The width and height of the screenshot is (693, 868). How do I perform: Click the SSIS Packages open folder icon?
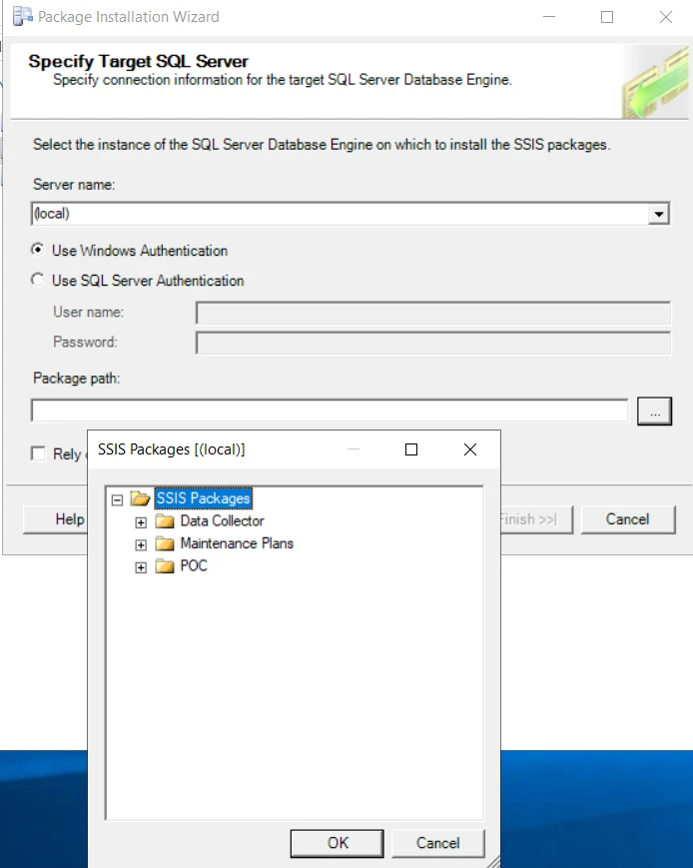[x=140, y=498]
